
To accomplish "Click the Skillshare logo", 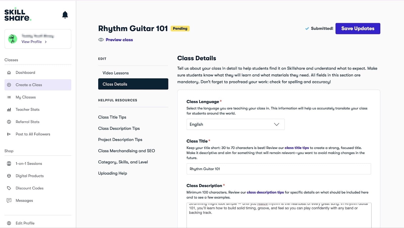I will [x=18, y=14].
